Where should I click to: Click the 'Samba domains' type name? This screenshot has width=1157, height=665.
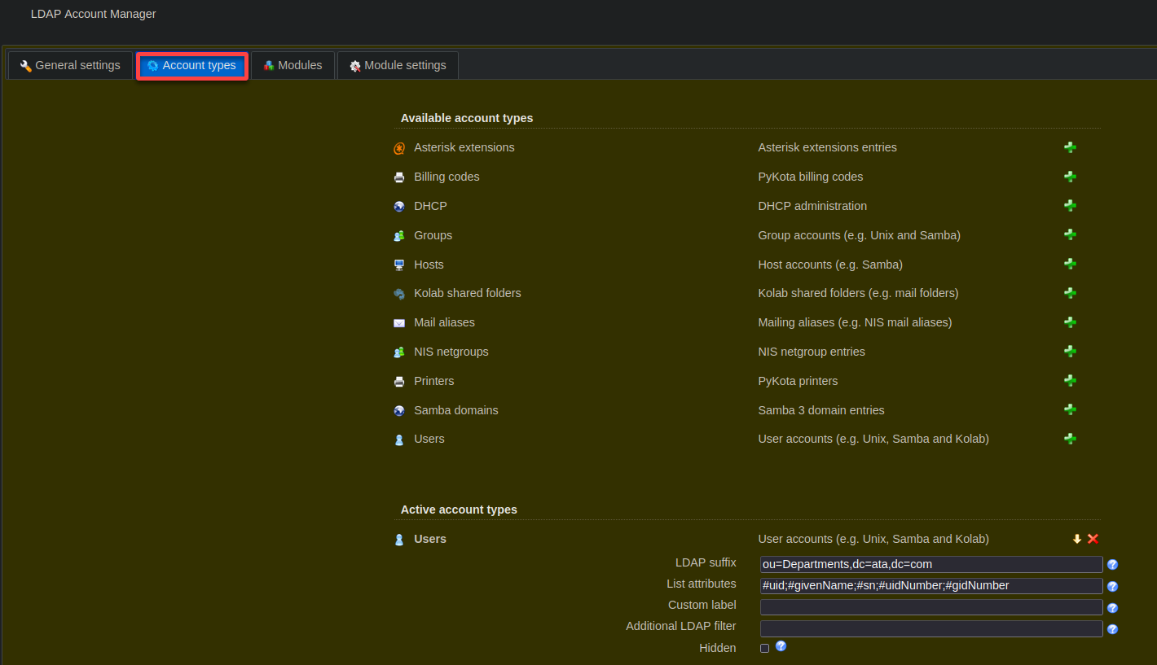(x=456, y=410)
